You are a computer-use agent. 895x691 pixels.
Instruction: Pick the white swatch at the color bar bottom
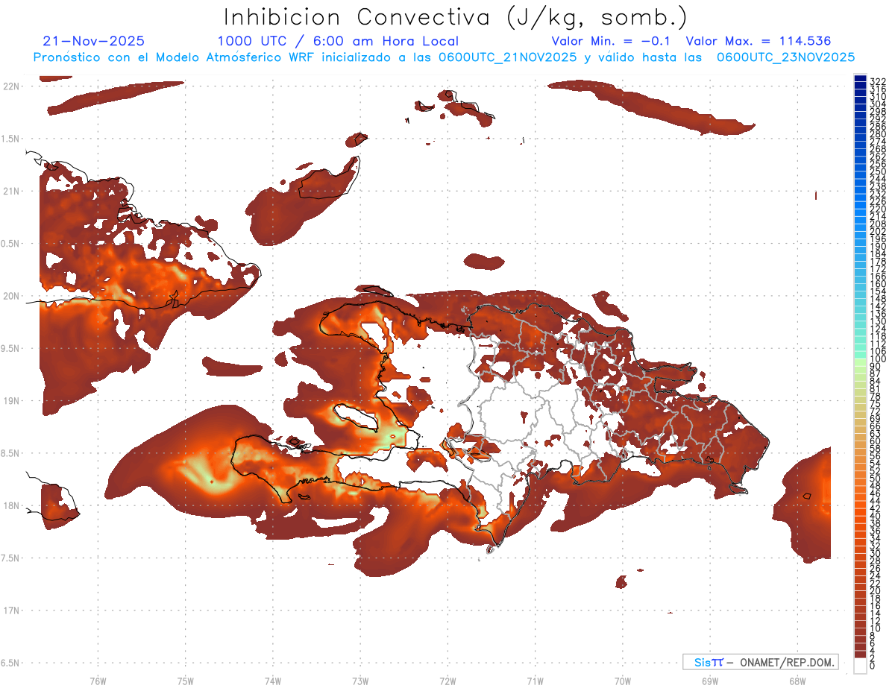860,666
